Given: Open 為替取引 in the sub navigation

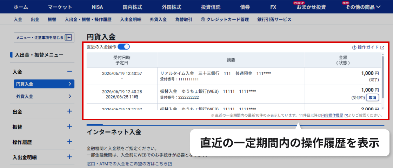Looking at the screenshot, I should [184, 20].
